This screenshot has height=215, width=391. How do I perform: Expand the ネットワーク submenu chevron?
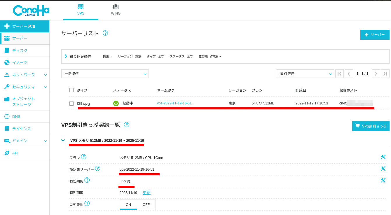[46, 75]
